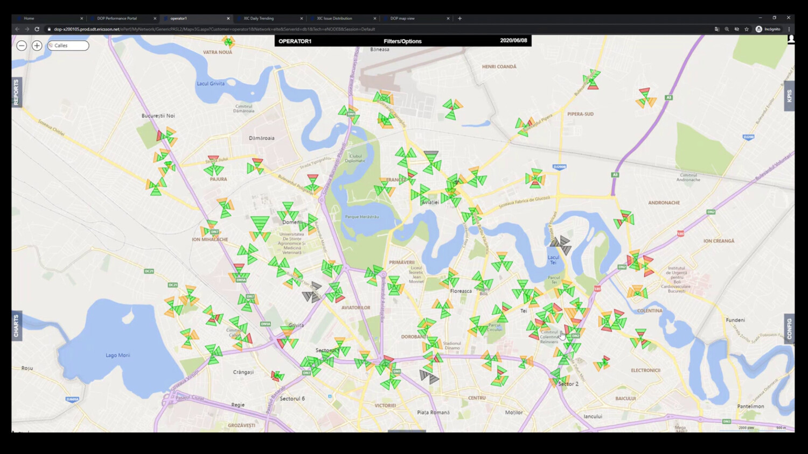Select the gray cell site near Lacul Tei
Image resolution: width=808 pixels, height=454 pixels.
click(562, 245)
